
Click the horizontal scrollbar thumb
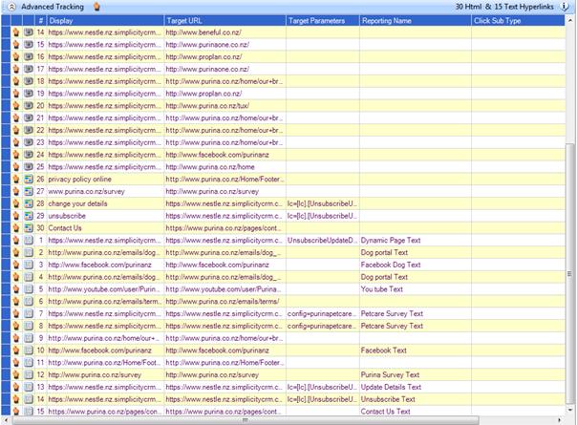tap(246, 420)
